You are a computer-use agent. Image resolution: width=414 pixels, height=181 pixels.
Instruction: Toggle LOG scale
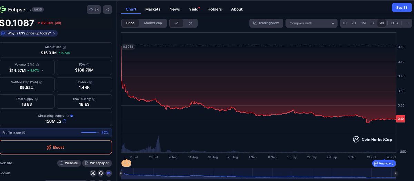(394, 23)
